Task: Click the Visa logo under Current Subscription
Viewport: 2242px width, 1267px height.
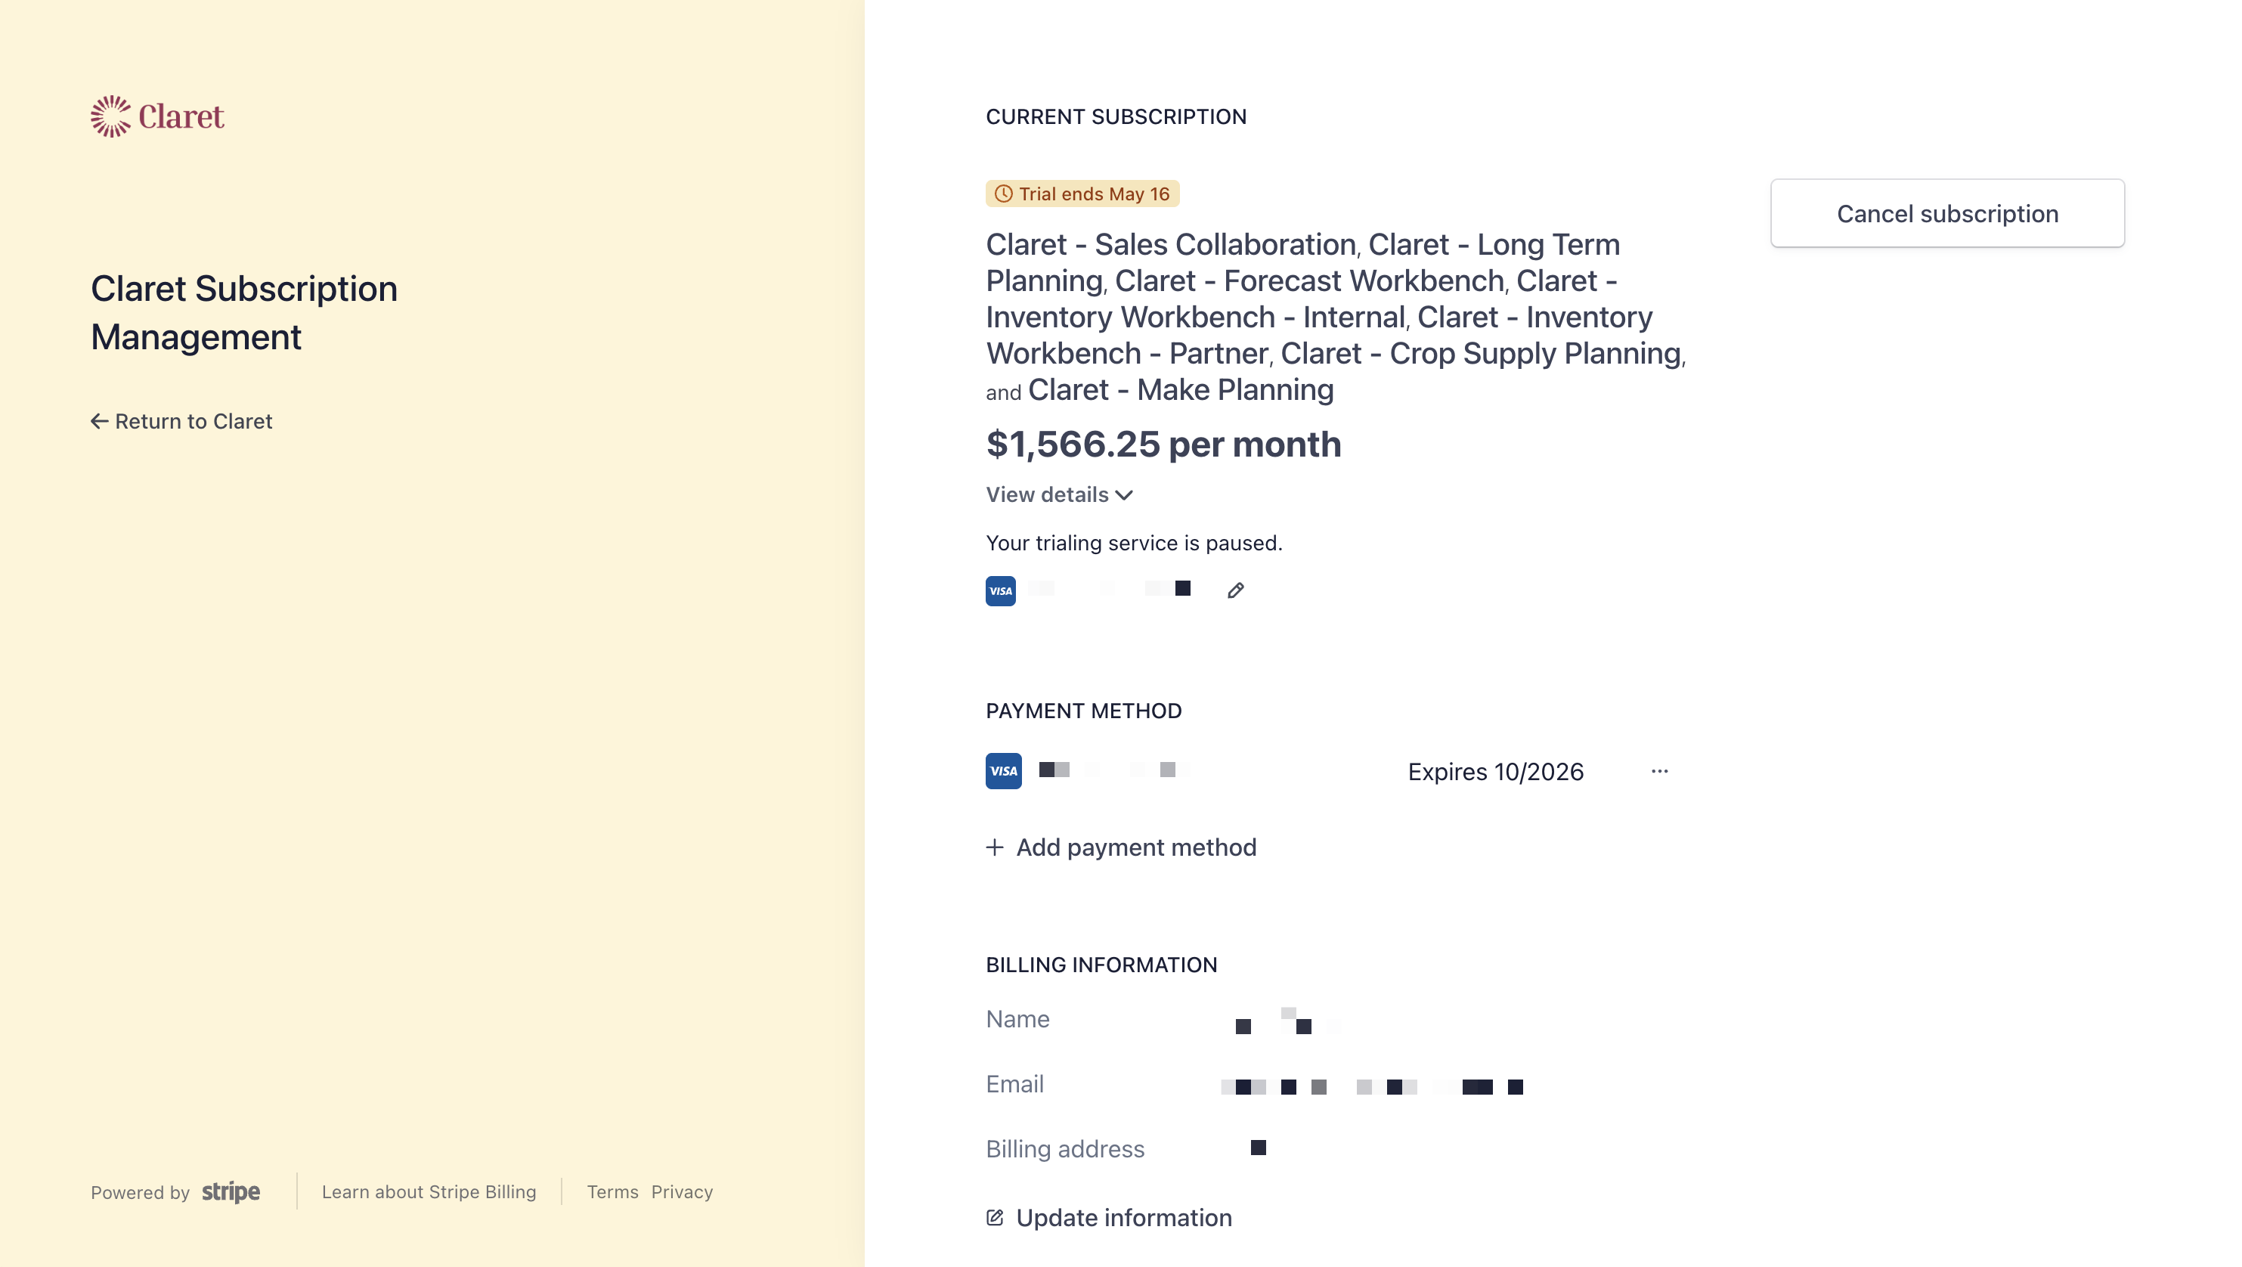Action: click(x=1000, y=591)
